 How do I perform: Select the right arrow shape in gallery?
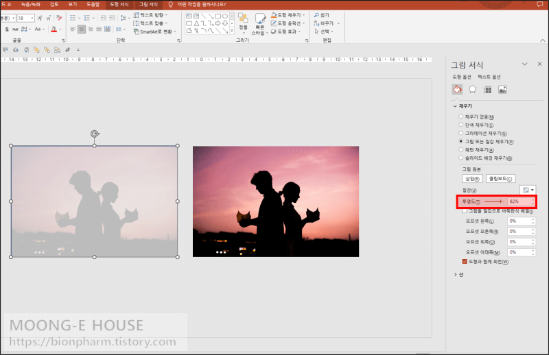218,23
